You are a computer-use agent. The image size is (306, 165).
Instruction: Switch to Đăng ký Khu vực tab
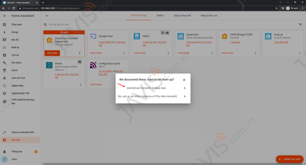209,16
